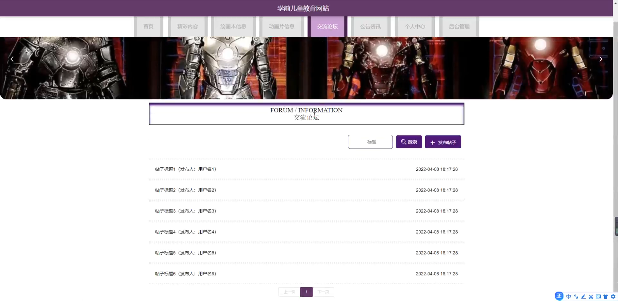618x301 pixels.
Task: Click the timestamp of 帖子标题6 row
Action: (x=437, y=274)
